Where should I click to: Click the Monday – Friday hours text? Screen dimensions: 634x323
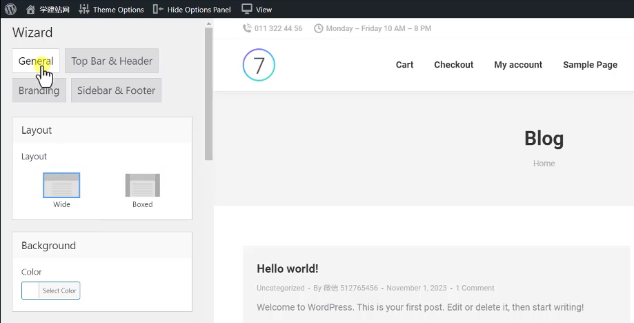click(x=379, y=28)
